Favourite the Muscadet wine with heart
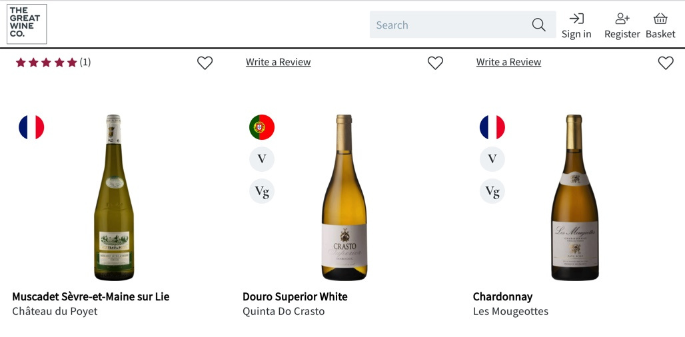The image size is (685, 337). pyautogui.click(x=205, y=63)
